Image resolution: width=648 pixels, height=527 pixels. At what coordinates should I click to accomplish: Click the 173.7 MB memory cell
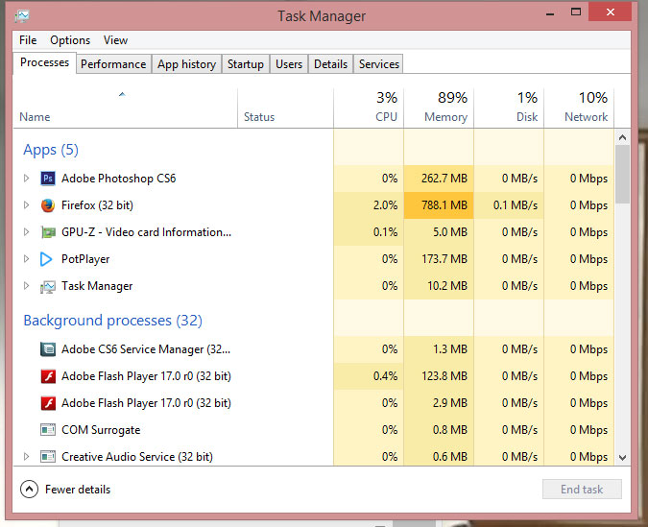click(x=439, y=259)
